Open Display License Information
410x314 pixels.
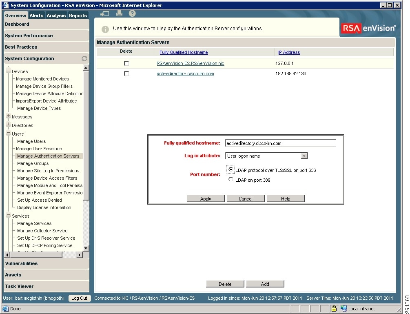(44, 207)
